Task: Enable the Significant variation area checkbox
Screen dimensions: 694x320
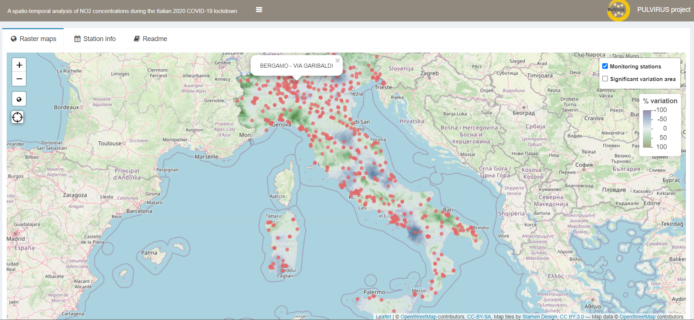Action: (x=605, y=79)
